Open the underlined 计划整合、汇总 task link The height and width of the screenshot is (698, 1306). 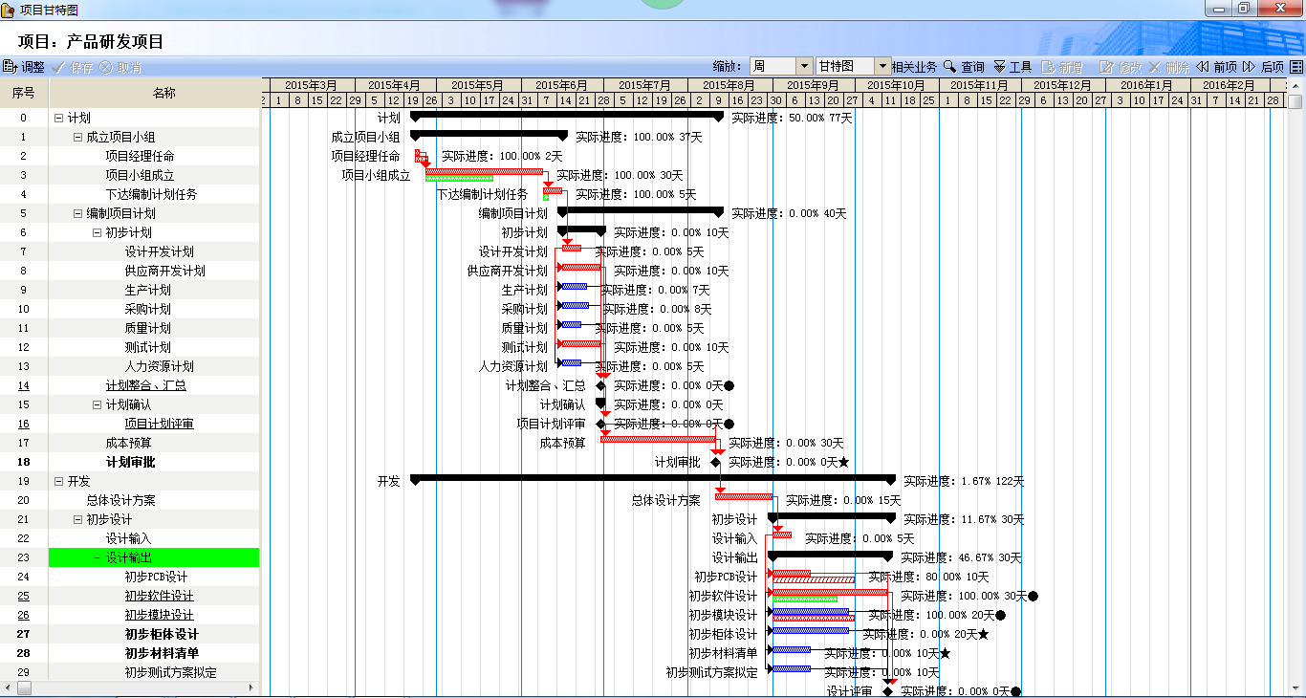[x=145, y=386]
